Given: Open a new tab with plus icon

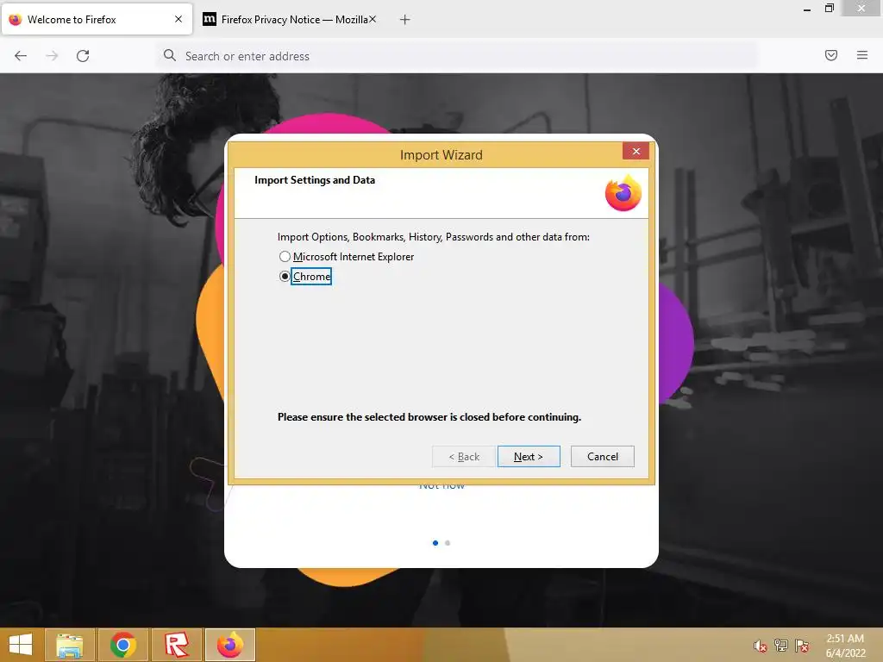Looking at the screenshot, I should pyautogui.click(x=404, y=20).
